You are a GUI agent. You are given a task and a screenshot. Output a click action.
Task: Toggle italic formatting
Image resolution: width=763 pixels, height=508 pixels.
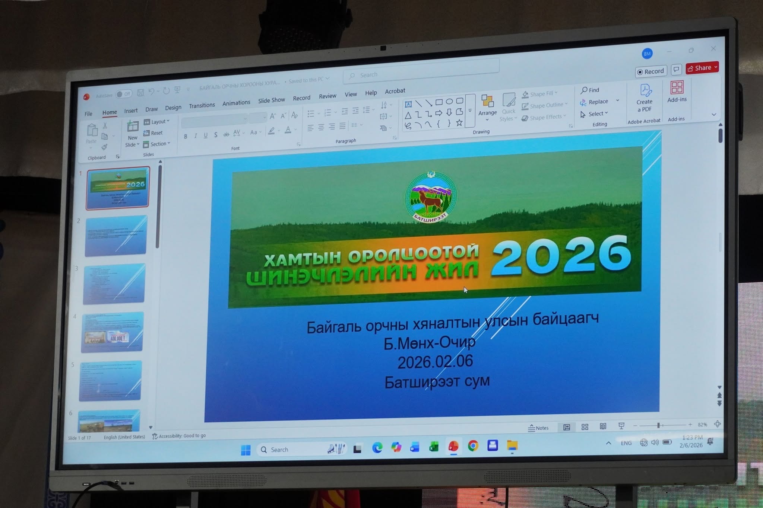click(x=196, y=136)
